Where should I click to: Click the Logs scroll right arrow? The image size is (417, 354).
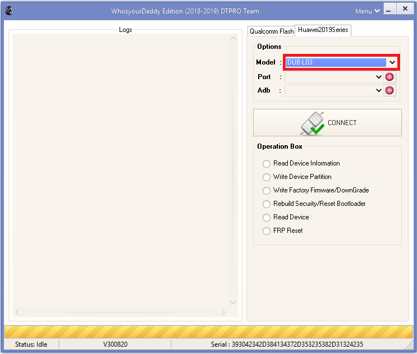click(x=223, y=312)
